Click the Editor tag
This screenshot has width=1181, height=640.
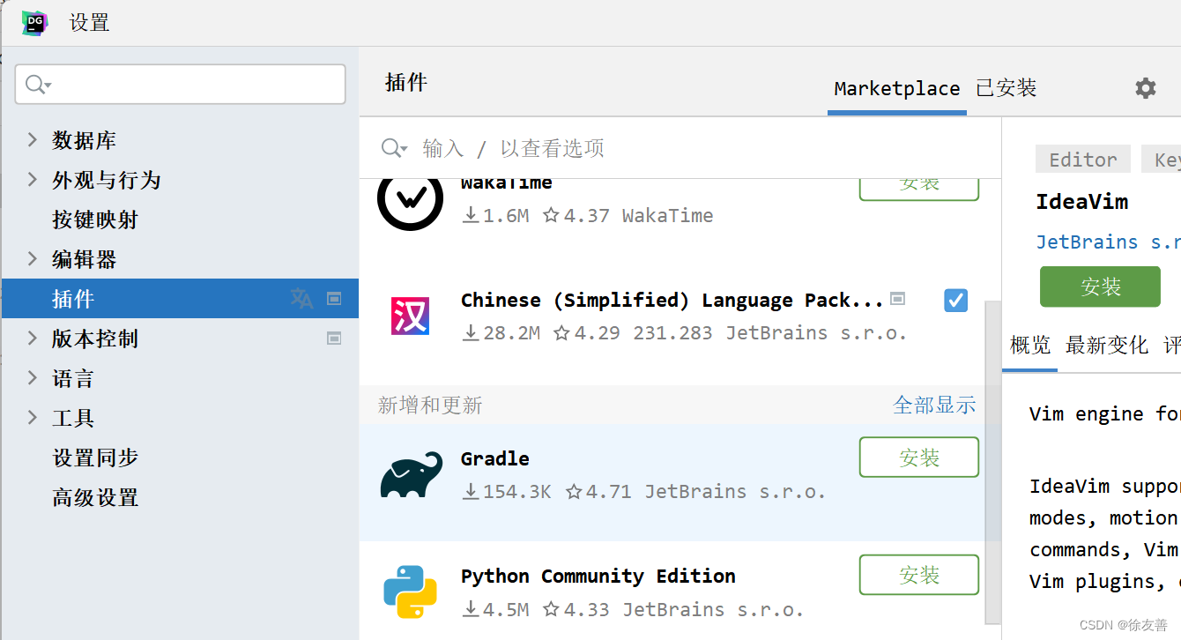pyautogui.click(x=1083, y=160)
